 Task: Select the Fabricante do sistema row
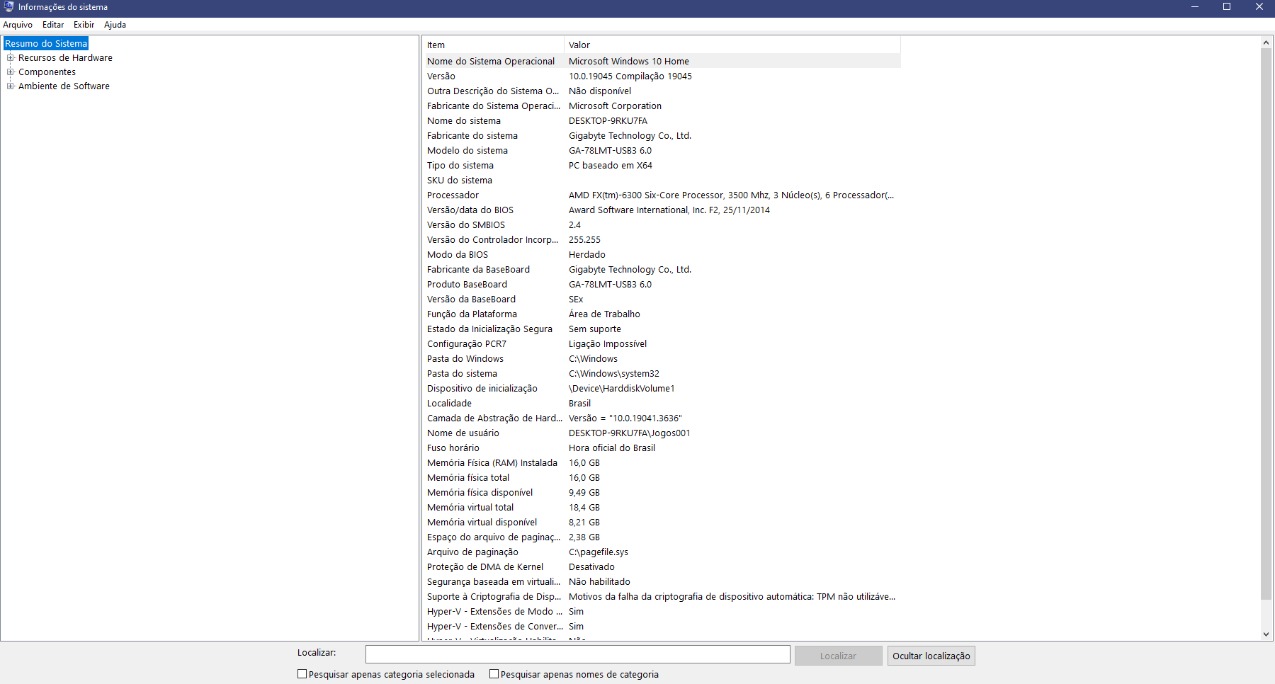point(662,136)
